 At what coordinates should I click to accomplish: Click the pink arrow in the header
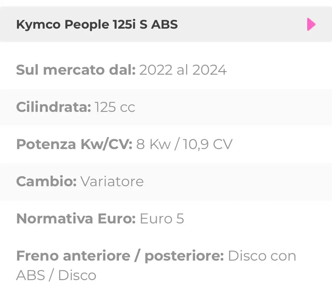tap(311, 24)
